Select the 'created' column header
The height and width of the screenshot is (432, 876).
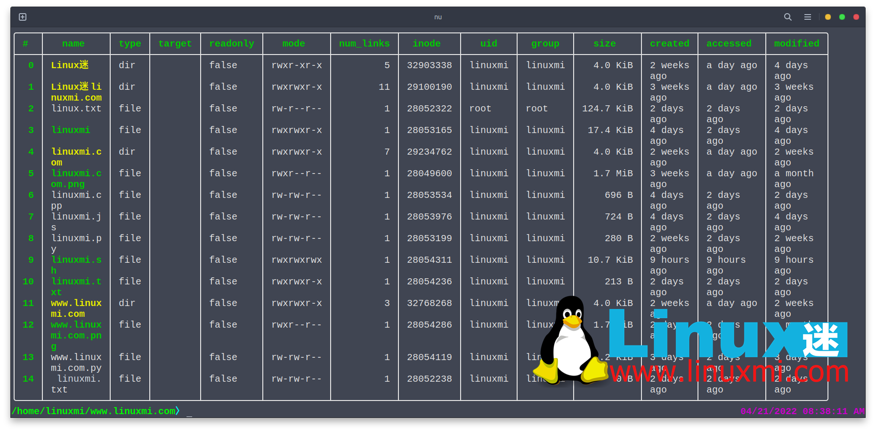click(670, 44)
